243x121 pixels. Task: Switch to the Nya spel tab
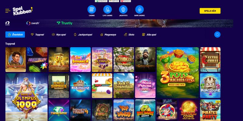tap(59, 34)
